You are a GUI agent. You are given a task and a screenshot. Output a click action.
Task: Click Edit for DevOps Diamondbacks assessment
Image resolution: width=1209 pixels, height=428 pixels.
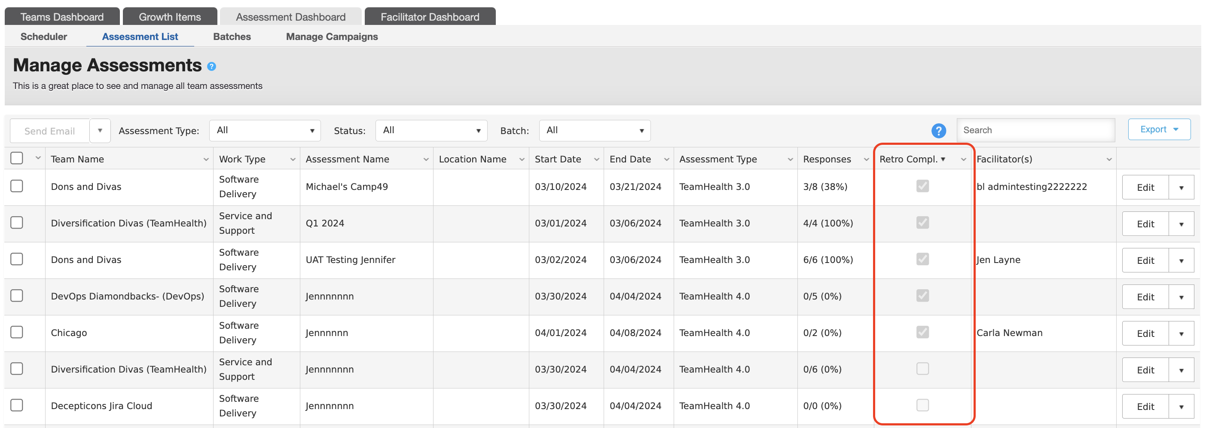pos(1145,297)
